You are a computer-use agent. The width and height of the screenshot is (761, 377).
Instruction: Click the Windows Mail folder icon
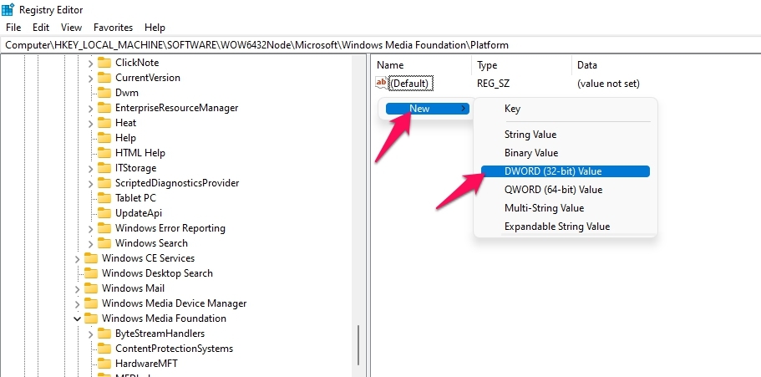coord(91,288)
